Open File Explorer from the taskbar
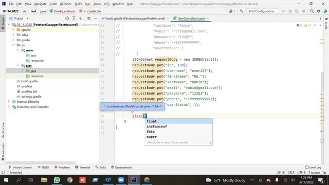Viewport: 329px width, 185px height. 44,180
